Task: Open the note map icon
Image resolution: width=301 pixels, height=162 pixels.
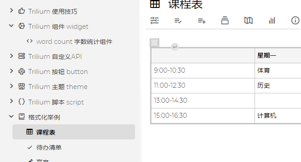Action: 248,20
